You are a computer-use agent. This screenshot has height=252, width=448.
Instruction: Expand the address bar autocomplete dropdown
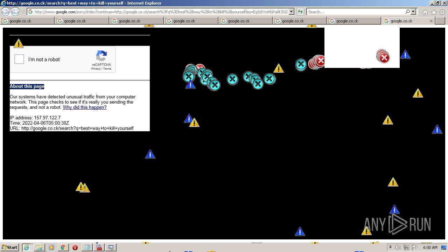click(x=292, y=12)
